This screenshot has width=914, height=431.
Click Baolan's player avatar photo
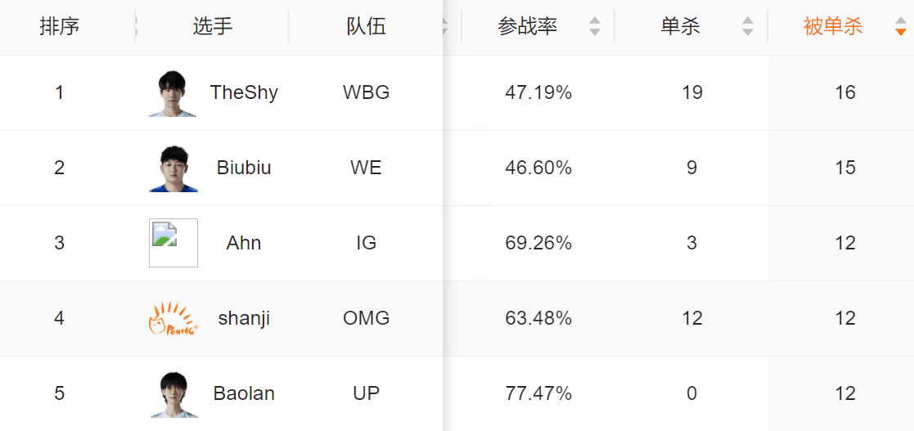[173, 394]
